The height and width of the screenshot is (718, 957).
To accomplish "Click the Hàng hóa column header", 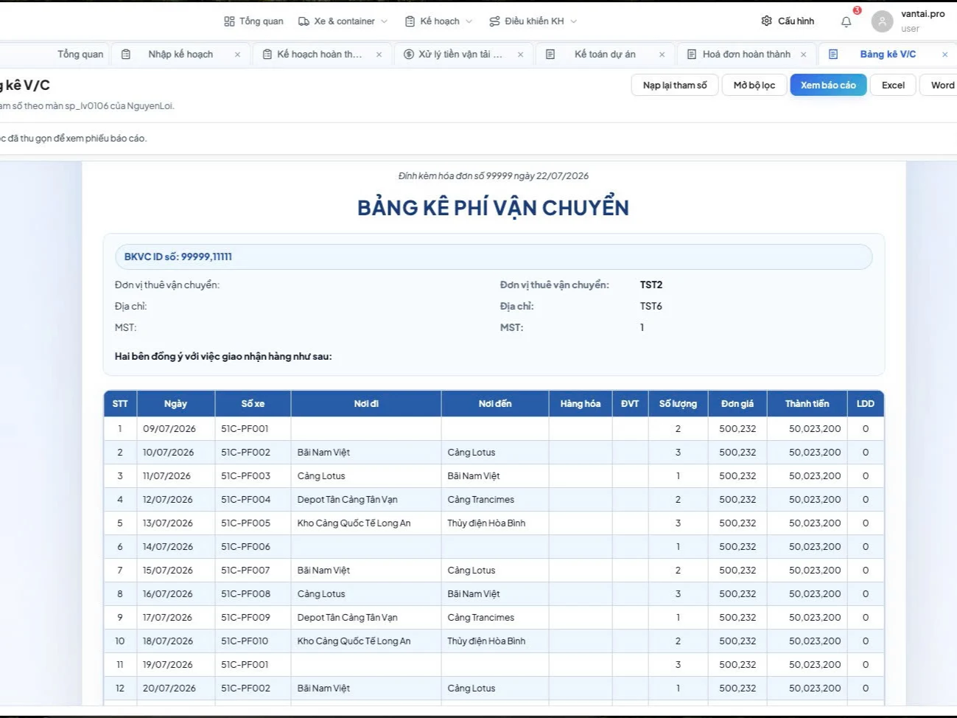I will coord(581,404).
